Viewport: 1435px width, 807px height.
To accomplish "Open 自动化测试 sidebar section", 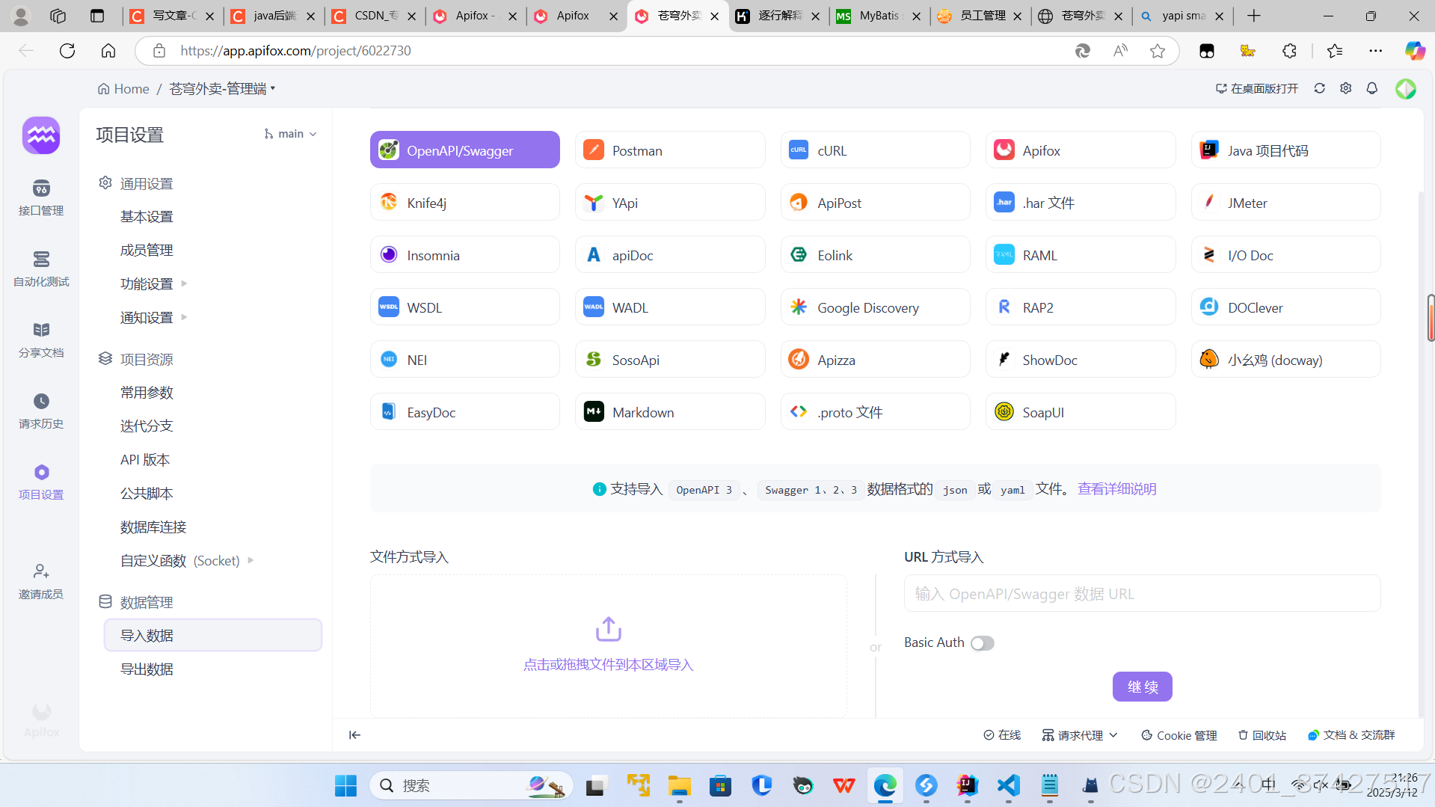I will (41, 269).
